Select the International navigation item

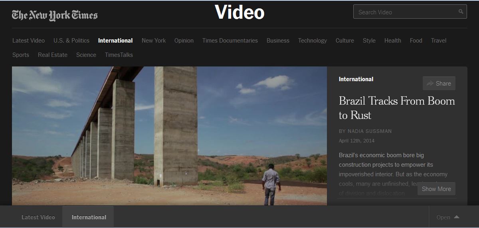115,41
